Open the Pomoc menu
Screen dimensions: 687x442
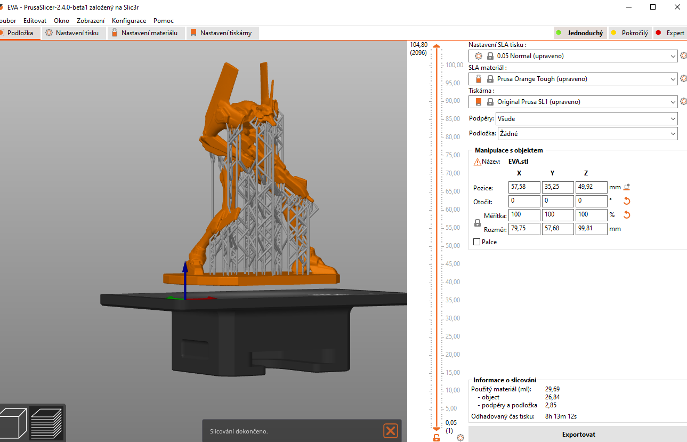(164, 21)
